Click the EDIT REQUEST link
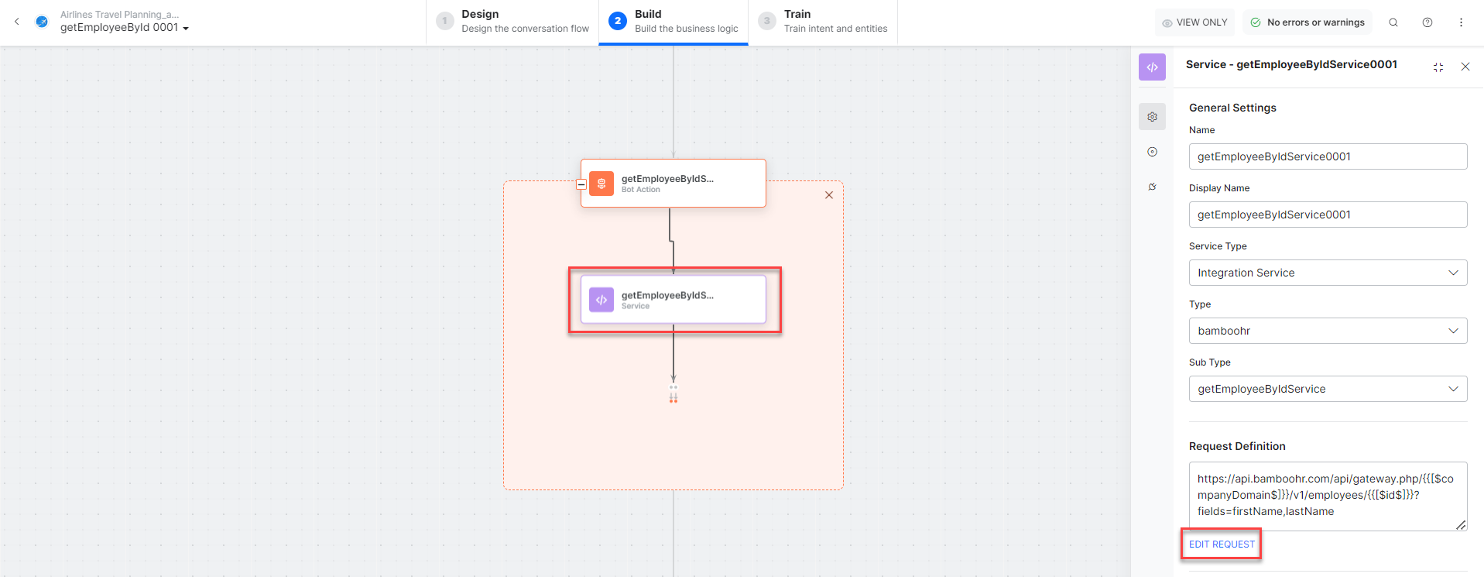Viewport: 1484px width, 577px height. click(1222, 544)
